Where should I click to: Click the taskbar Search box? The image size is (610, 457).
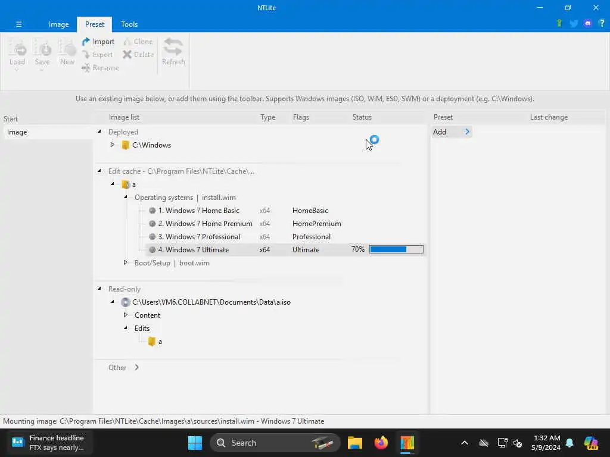(x=275, y=443)
